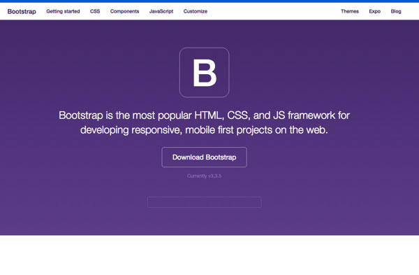Click the headline 'Bootstrap is the most popular' text
Viewport: 419px width, 275px height.
[125, 115]
